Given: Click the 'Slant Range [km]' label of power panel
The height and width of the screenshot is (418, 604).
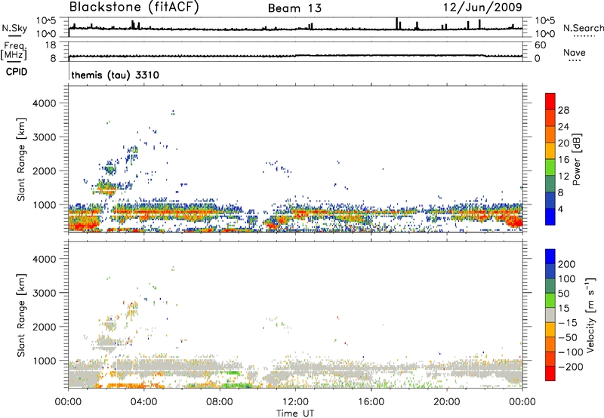Looking at the screenshot, I should click(21, 159).
